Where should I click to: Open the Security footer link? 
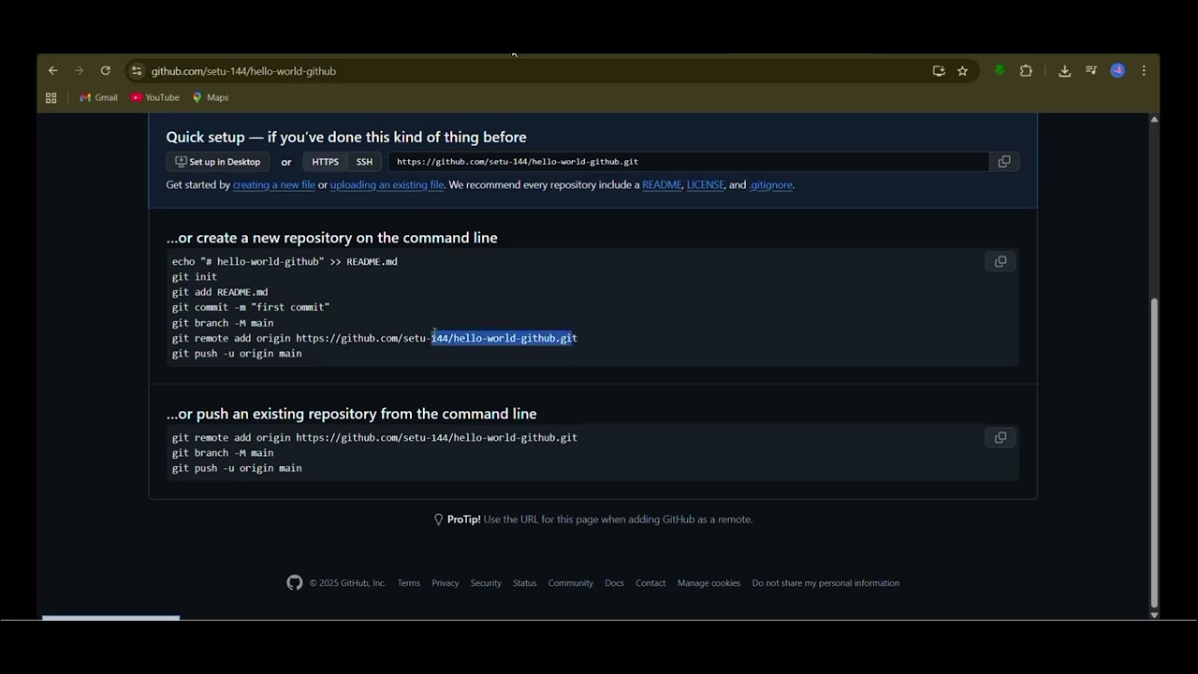tap(486, 583)
